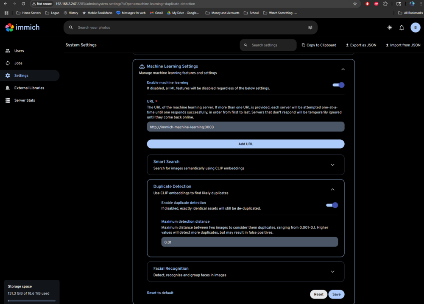424x304 pixels.
Task: Open browser extensions puzzle icon
Action: point(385,4)
